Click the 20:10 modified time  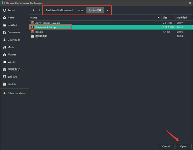coord(180,27)
